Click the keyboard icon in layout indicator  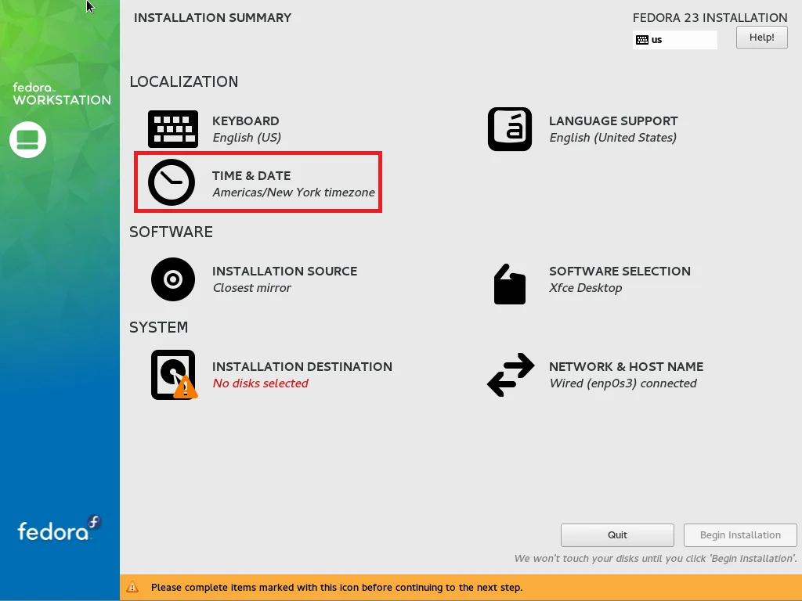(642, 40)
